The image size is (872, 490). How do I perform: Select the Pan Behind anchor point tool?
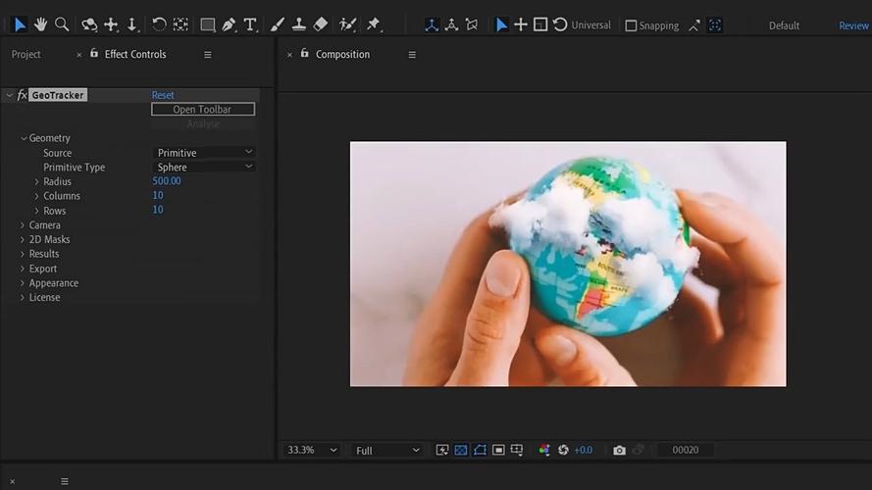click(x=180, y=24)
